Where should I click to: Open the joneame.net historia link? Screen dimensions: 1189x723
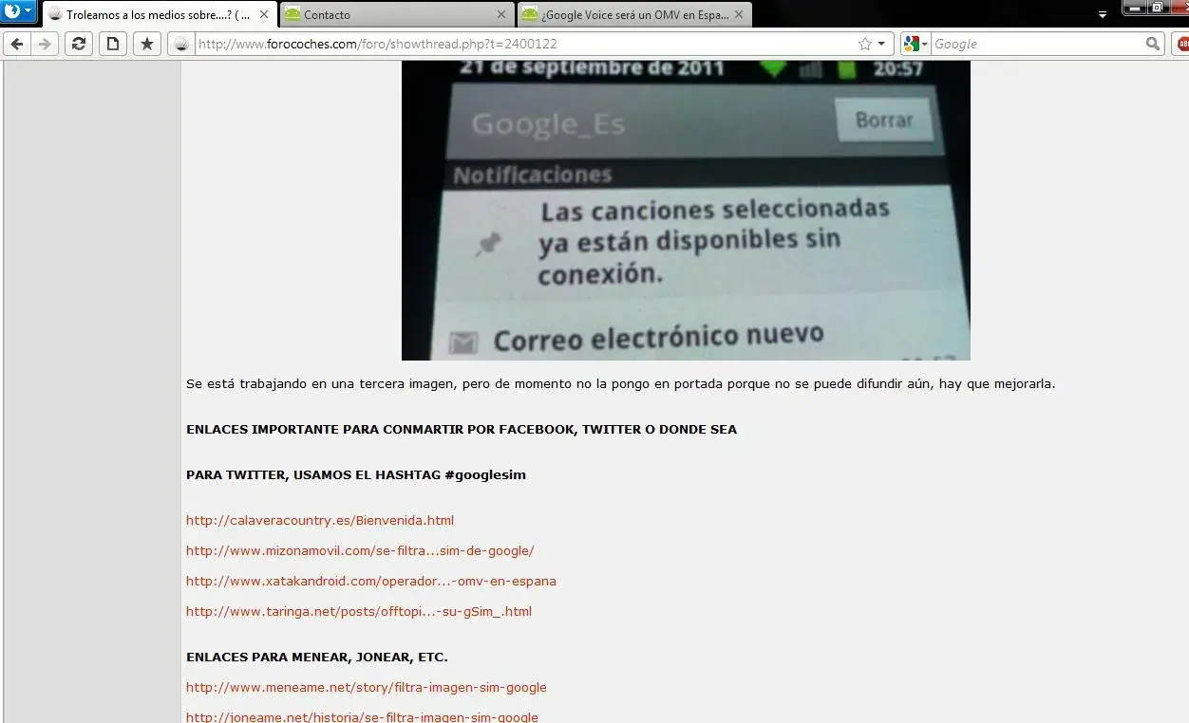(x=362, y=717)
